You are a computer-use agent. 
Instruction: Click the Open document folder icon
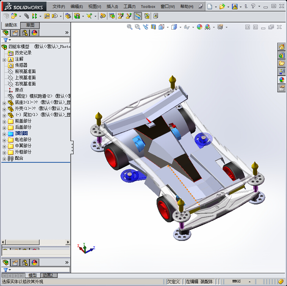pos(222,7)
